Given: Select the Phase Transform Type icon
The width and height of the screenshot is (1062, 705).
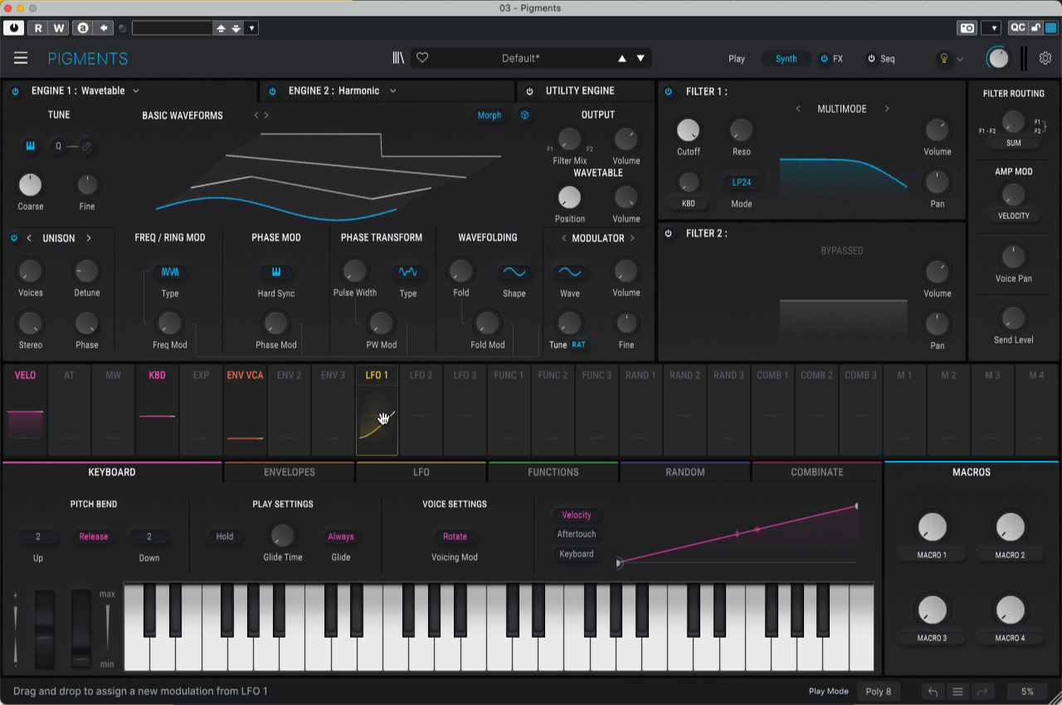Looking at the screenshot, I should [408, 272].
